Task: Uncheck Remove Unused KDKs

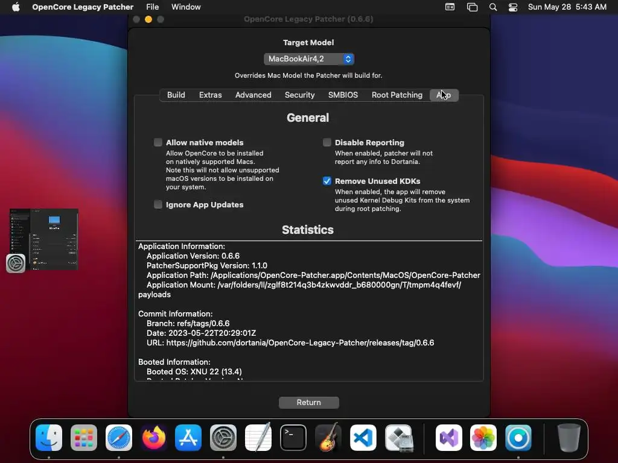Action: [x=327, y=181]
